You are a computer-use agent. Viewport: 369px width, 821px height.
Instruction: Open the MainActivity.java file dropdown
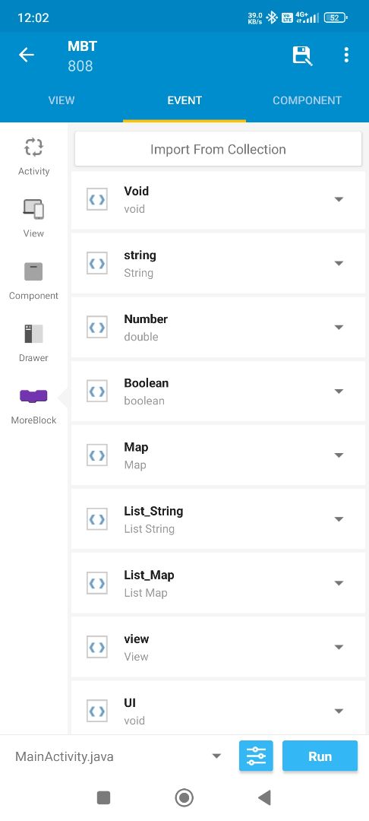(x=216, y=756)
